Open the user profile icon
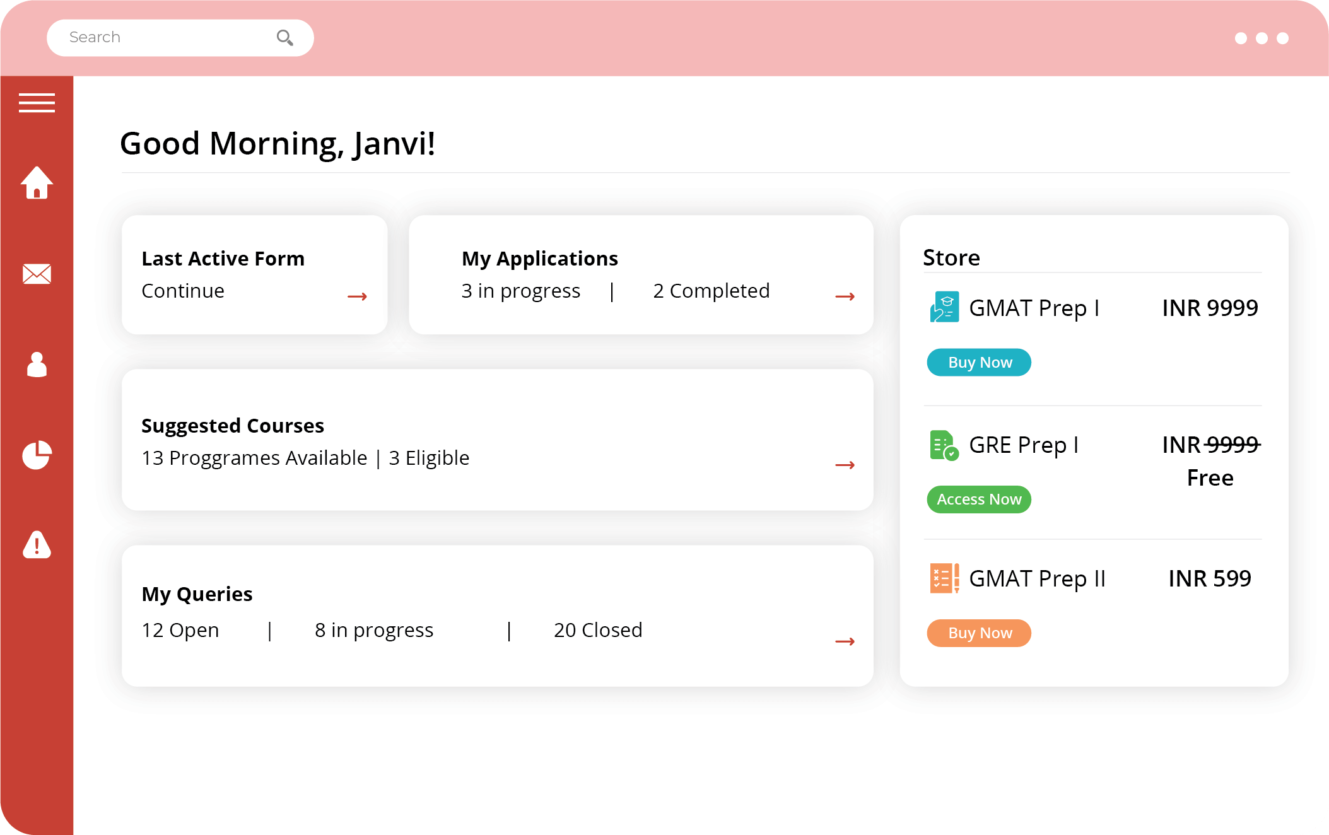This screenshot has height=835, width=1329. coord(37,365)
